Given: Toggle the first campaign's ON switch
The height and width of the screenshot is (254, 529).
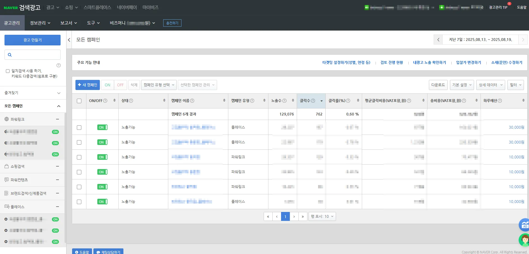Looking at the screenshot, I should 102,127.
